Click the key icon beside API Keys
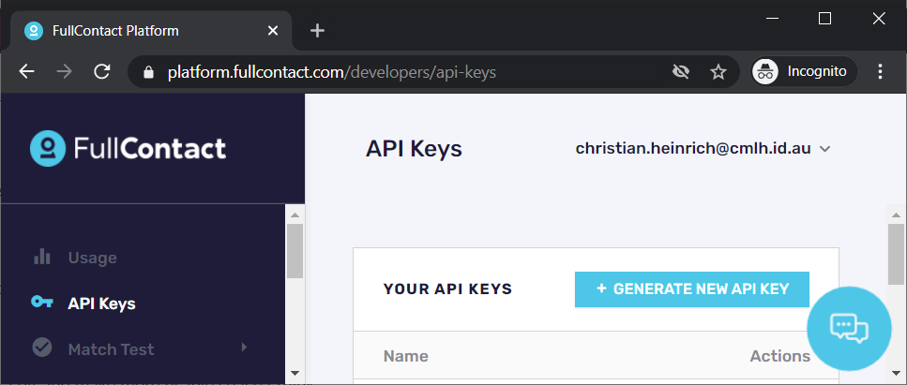Image resolution: width=907 pixels, height=385 pixels. 42,302
